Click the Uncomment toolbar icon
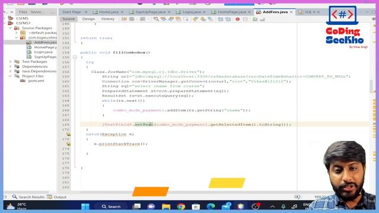This screenshot has width=379, height=213. [262, 19]
